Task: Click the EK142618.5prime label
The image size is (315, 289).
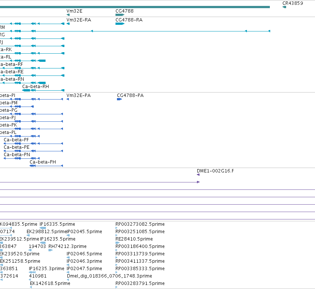Action: 50,283
